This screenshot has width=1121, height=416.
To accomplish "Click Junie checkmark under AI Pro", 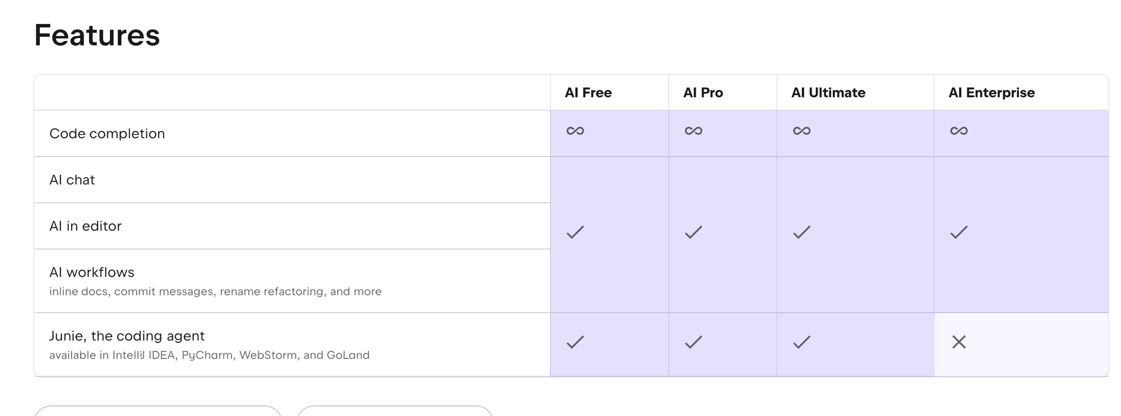I will click(693, 342).
